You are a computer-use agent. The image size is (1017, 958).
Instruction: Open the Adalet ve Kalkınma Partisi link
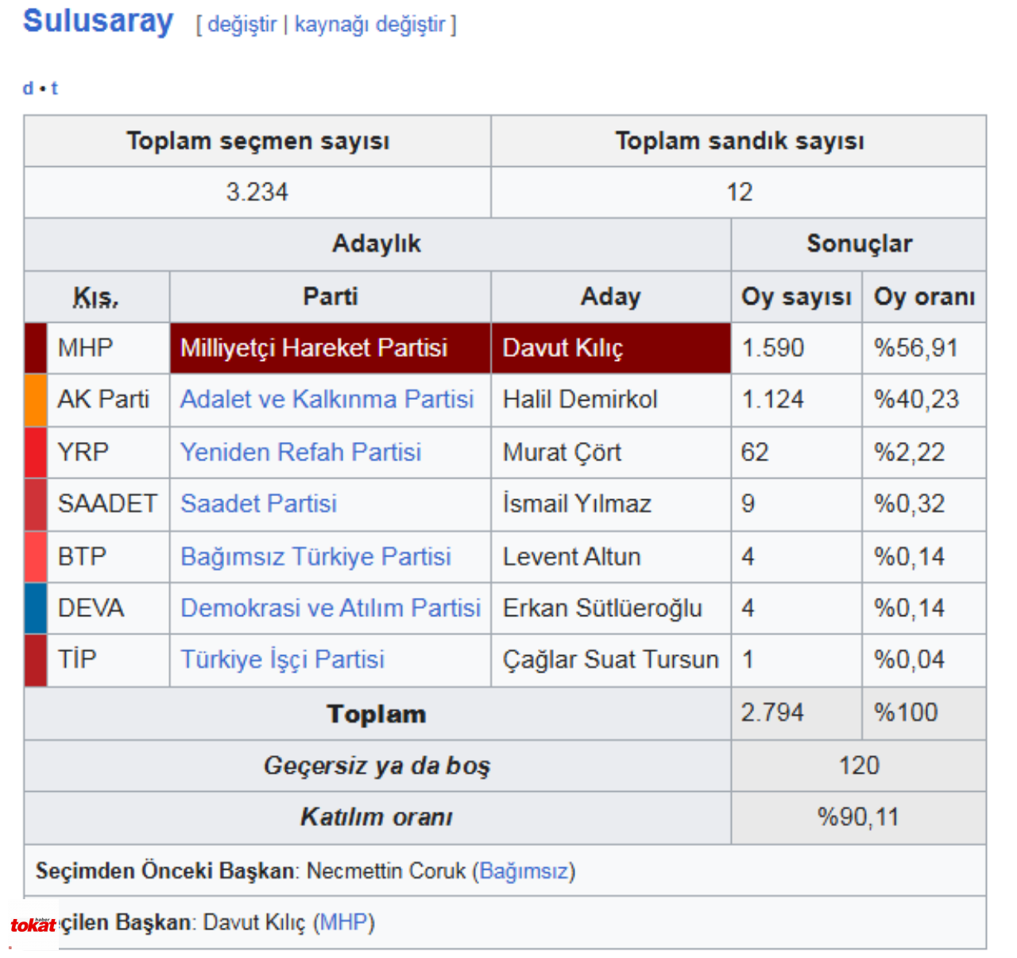[x=327, y=399]
